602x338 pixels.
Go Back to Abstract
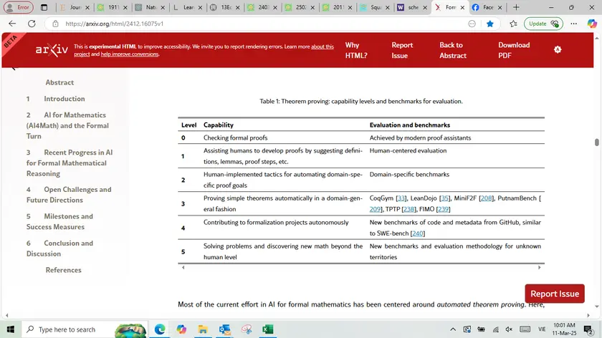(x=453, y=50)
